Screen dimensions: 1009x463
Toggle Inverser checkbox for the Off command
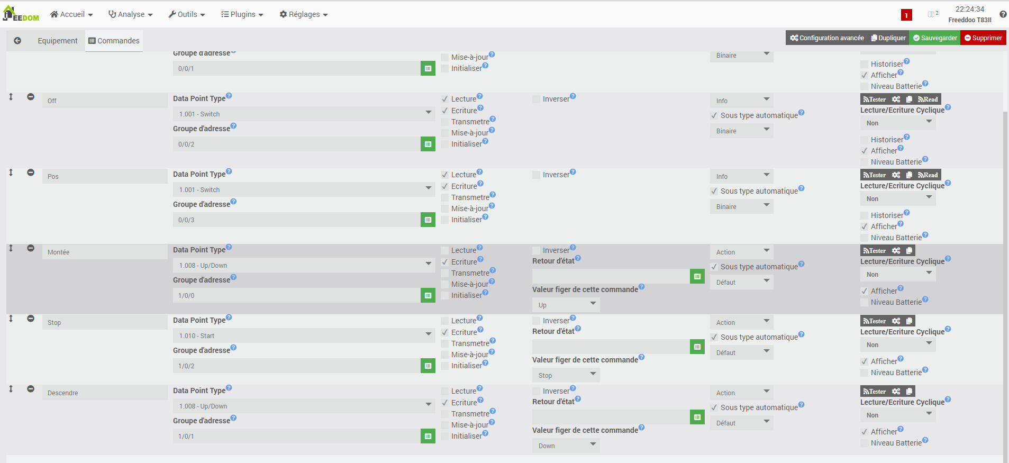[x=537, y=99]
